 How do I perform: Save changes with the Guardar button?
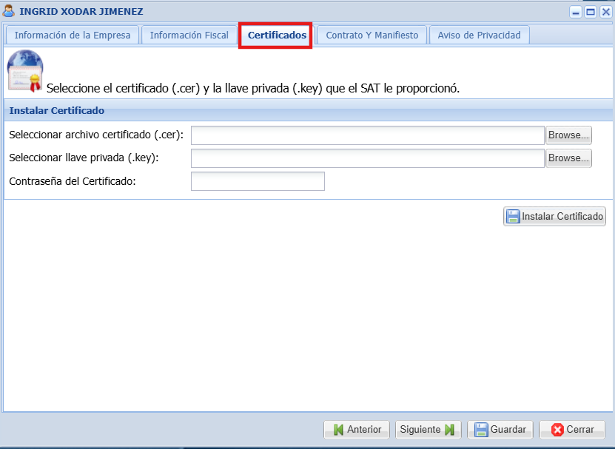click(500, 430)
